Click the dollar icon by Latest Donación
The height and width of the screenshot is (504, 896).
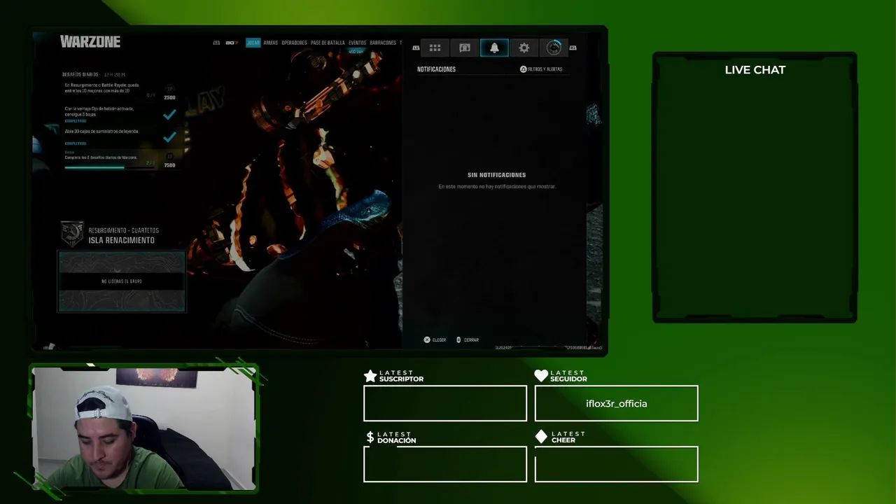(x=370, y=437)
